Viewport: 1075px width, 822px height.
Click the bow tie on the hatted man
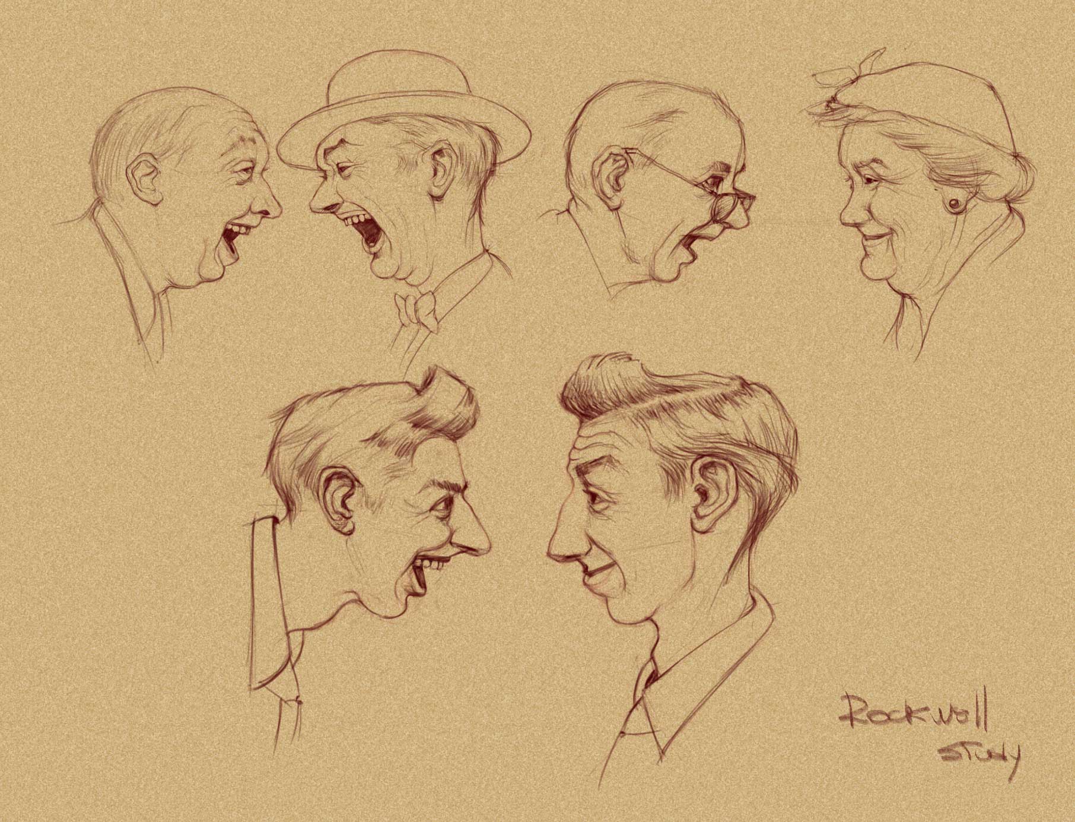click(x=417, y=311)
